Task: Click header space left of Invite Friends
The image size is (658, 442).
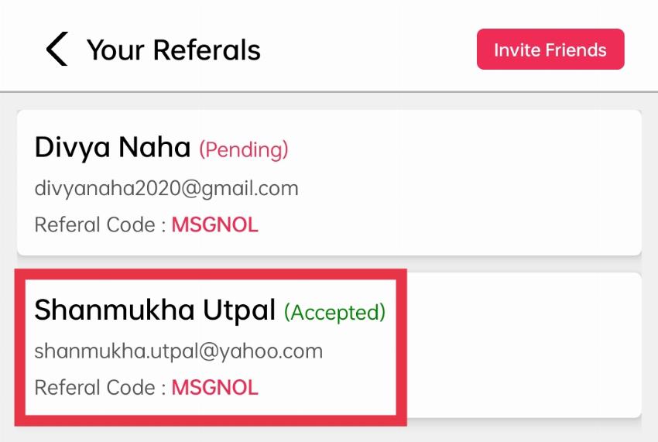Action: (x=372, y=50)
